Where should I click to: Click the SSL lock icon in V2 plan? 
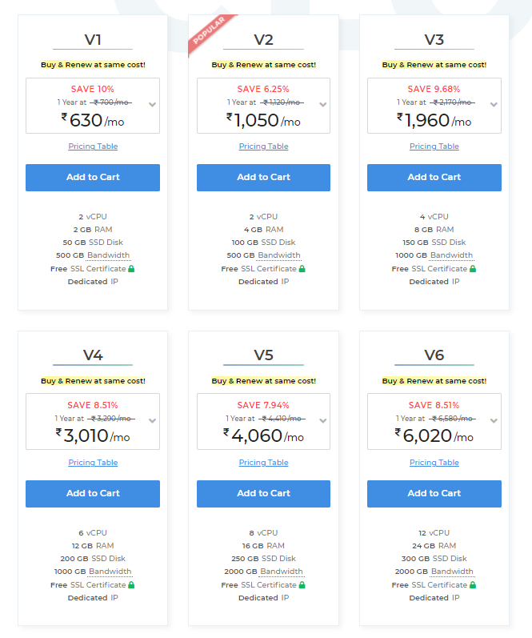302,269
